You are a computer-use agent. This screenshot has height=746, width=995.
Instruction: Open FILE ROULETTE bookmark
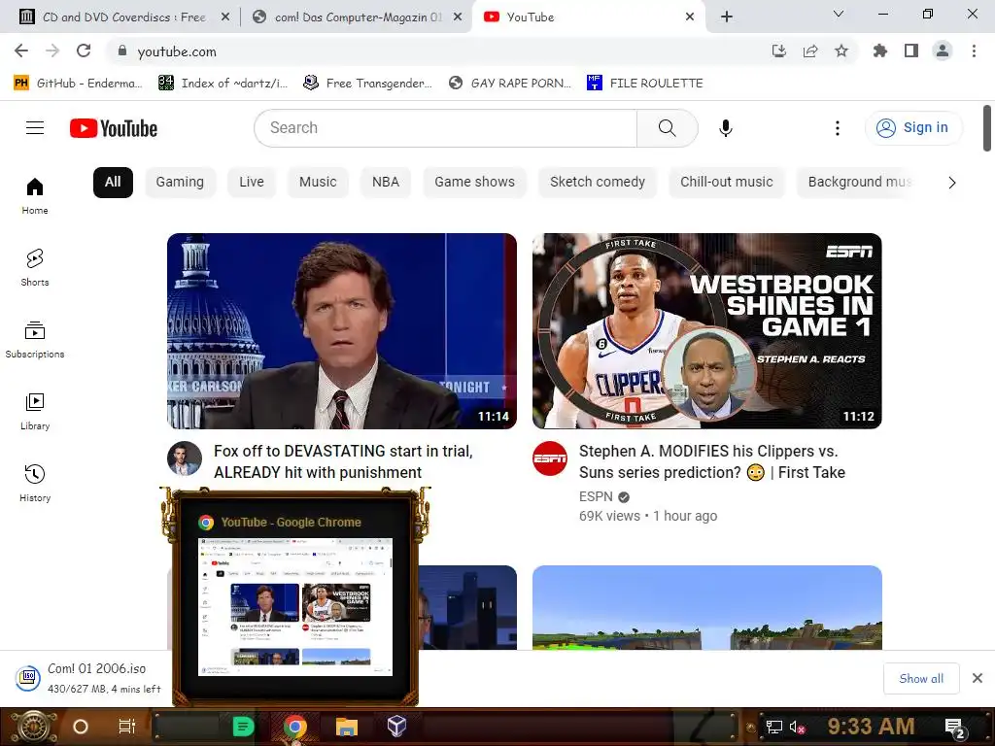[x=645, y=84]
